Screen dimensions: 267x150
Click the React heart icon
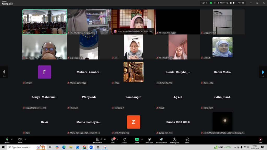pyautogui.click(x=125, y=140)
